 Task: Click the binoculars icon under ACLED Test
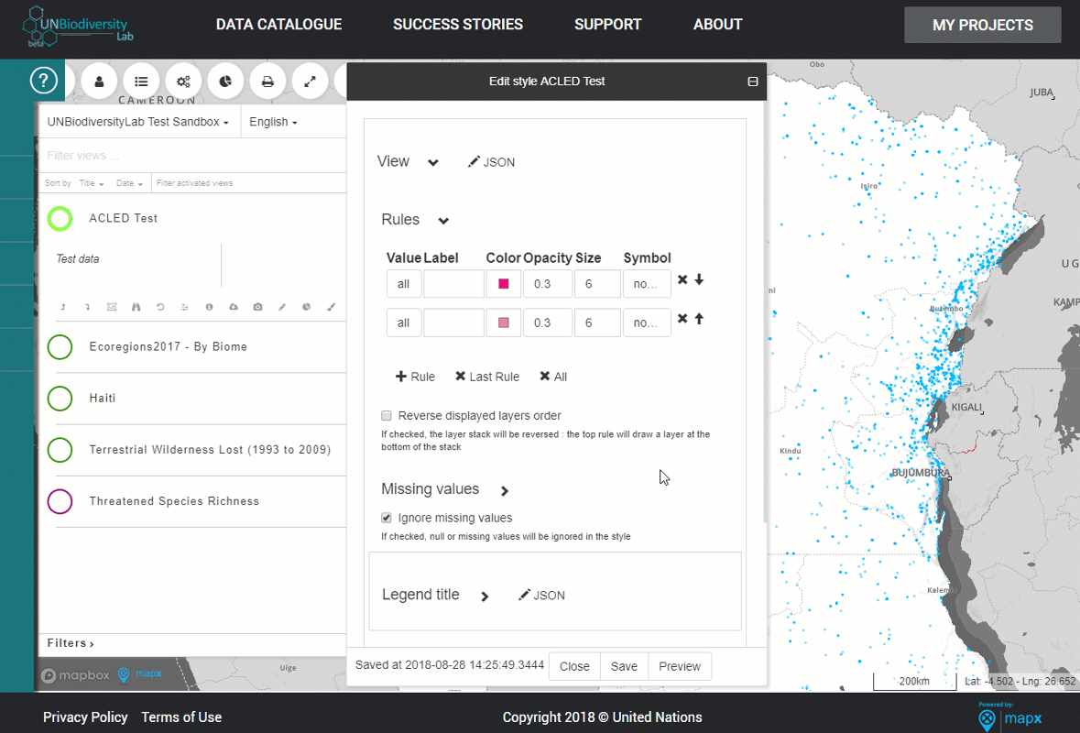point(136,307)
